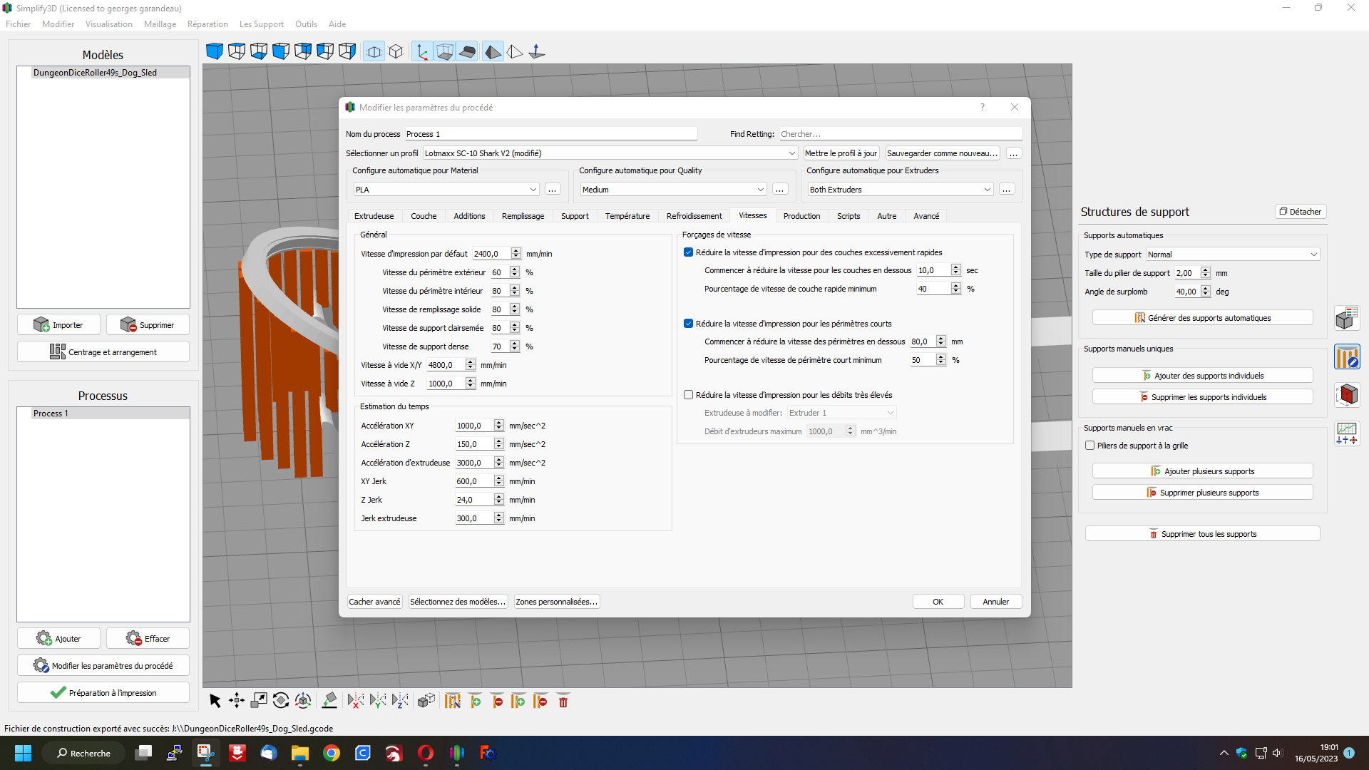Click the coordinate axes display icon
The image size is (1369, 770).
pyautogui.click(x=422, y=51)
